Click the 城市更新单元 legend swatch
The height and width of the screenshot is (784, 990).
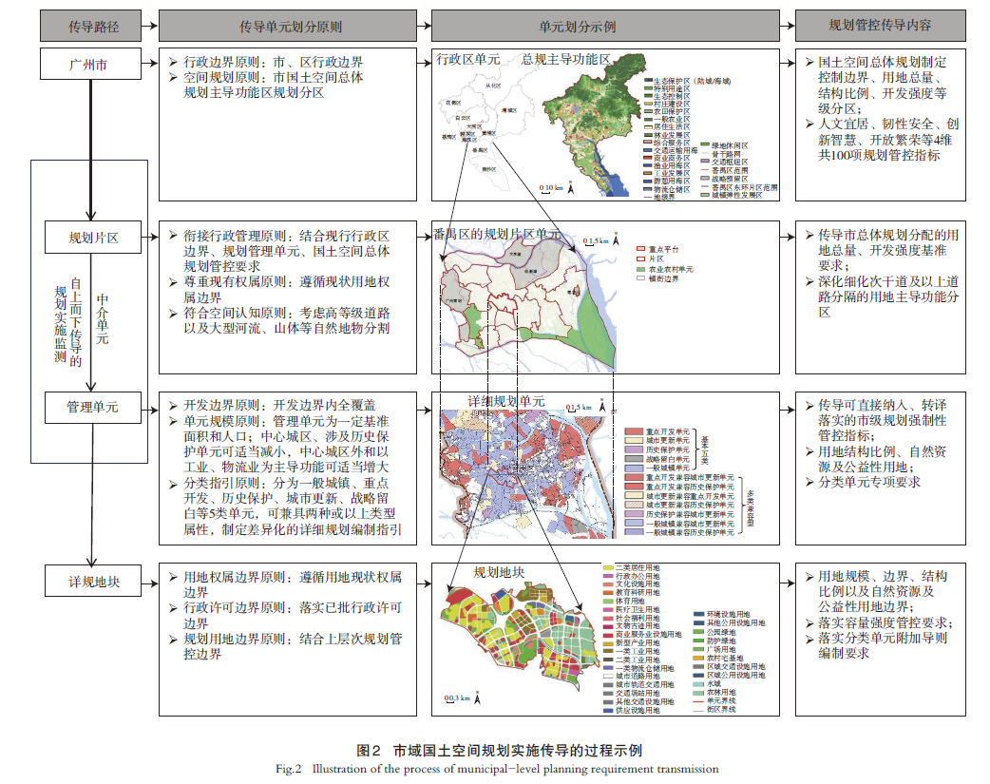point(634,440)
